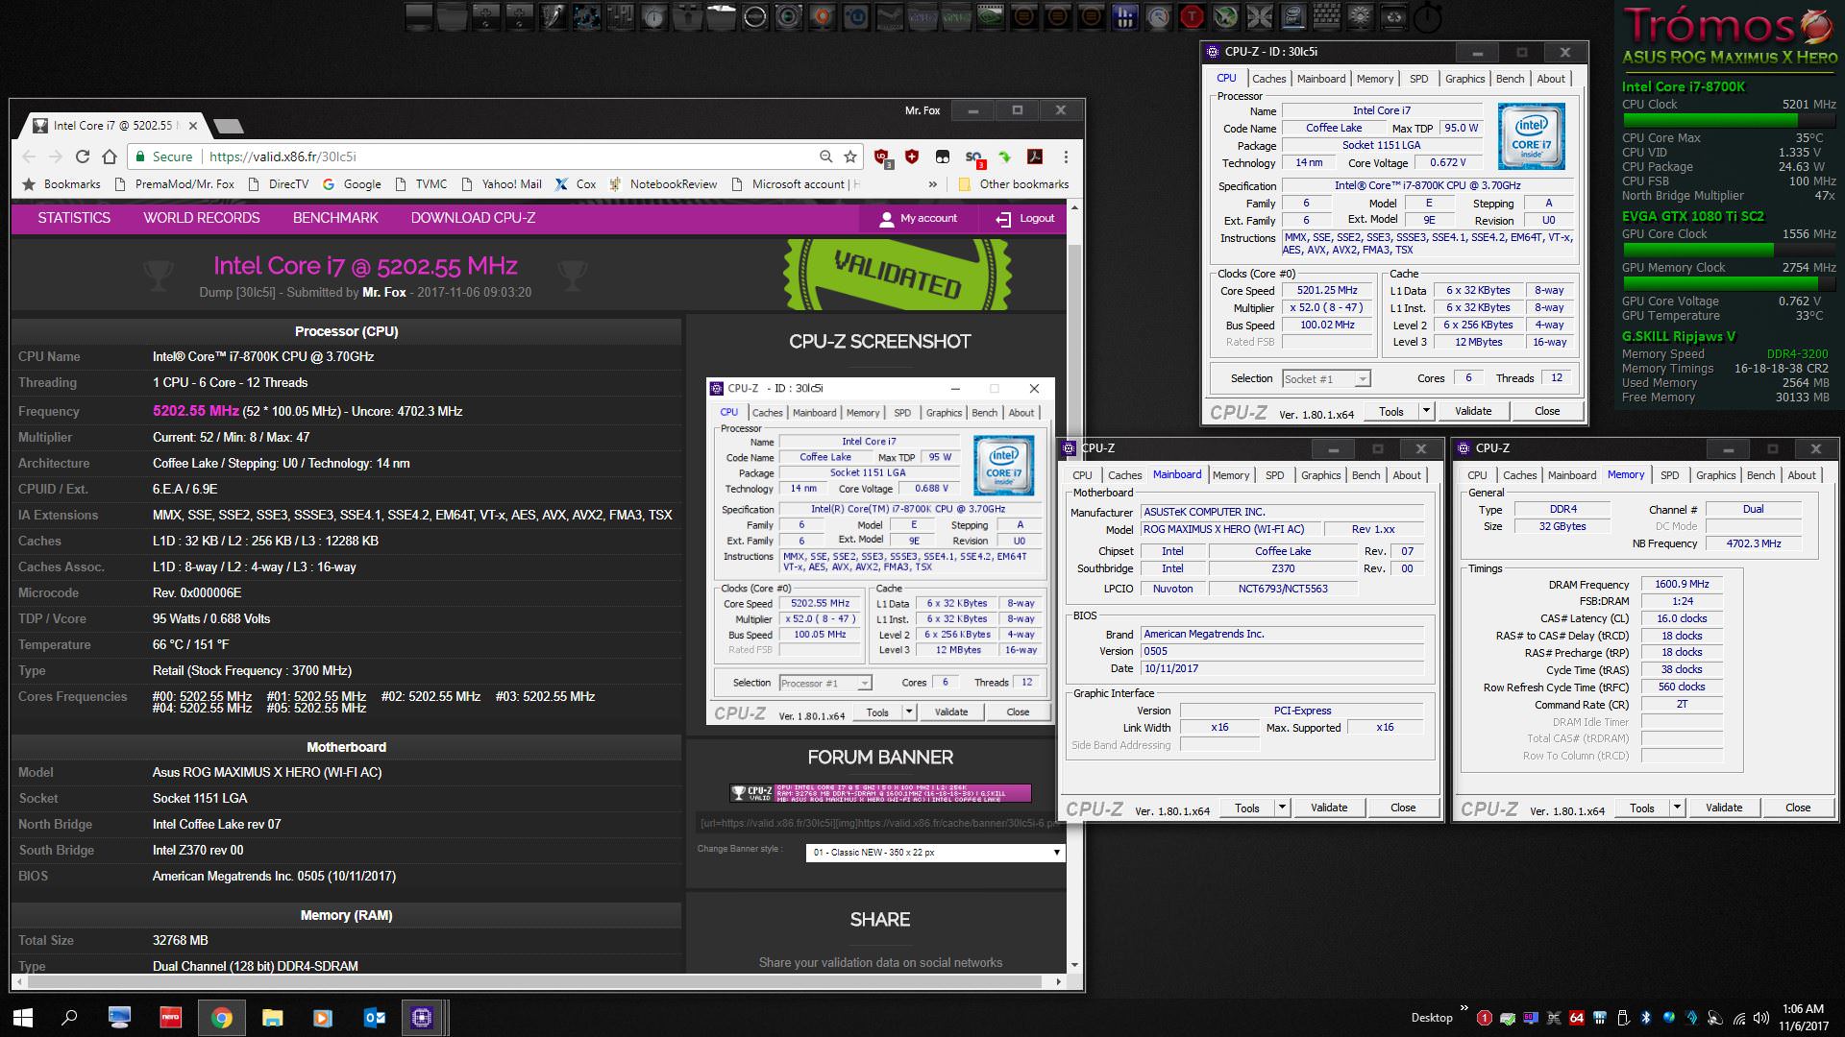Screen dimensions: 1845x1037
Task: Open Windows search from taskbar
Action: pyautogui.click(x=69, y=1018)
